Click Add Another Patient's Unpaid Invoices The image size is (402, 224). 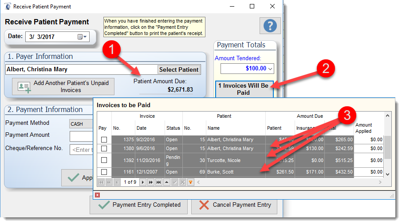tap(63, 86)
